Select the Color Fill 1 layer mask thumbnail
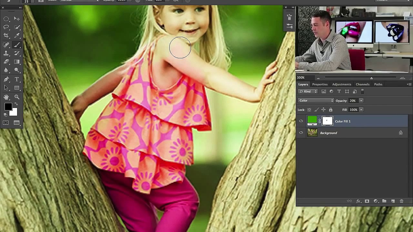This screenshot has width=413, height=232. pos(327,121)
